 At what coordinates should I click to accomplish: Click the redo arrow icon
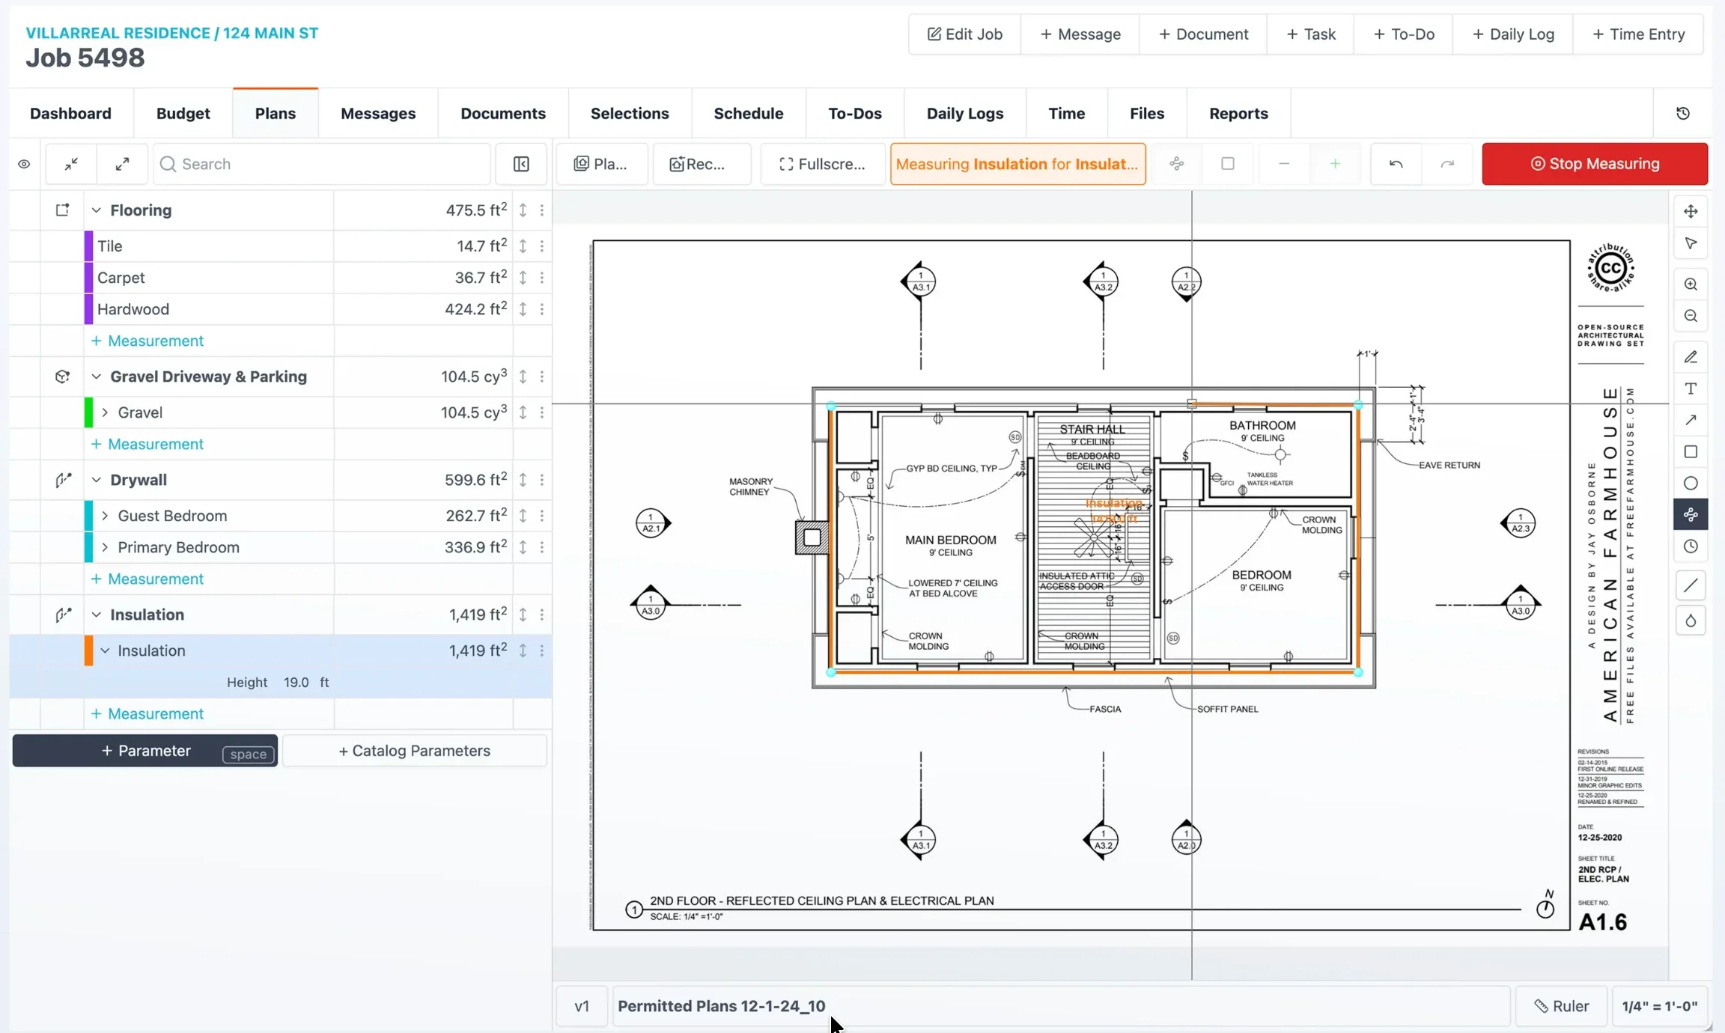(1447, 164)
